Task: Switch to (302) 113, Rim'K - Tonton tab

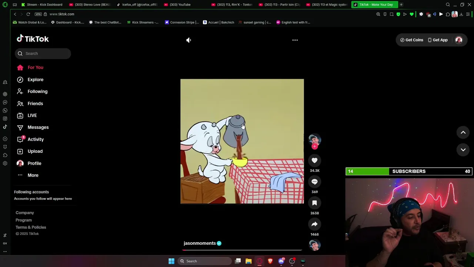Action: click(232, 4)
